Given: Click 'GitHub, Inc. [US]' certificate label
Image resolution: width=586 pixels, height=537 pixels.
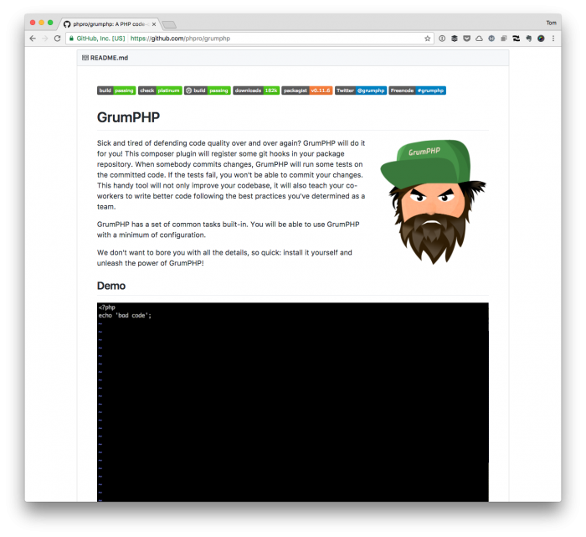Looking at the screenshot, I should click(100, 39).
